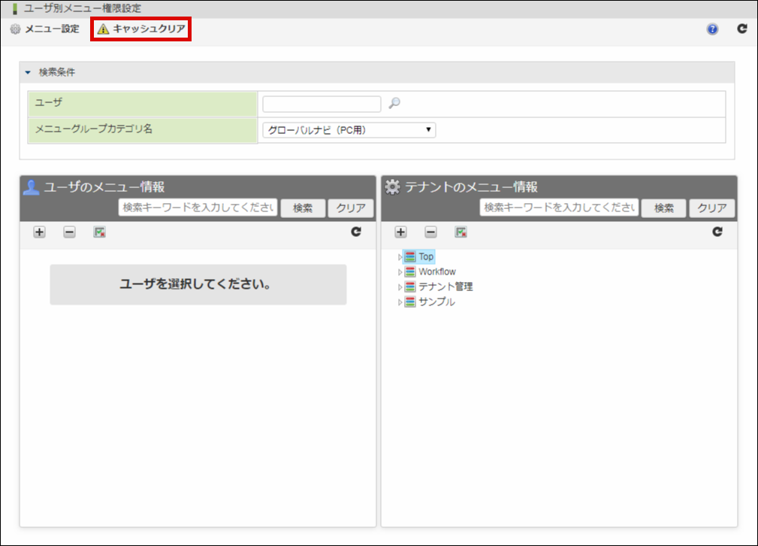This screenshot has height=546, width=758.
Task: Expand the Workflow tree node
Action: tap(400, 271)
